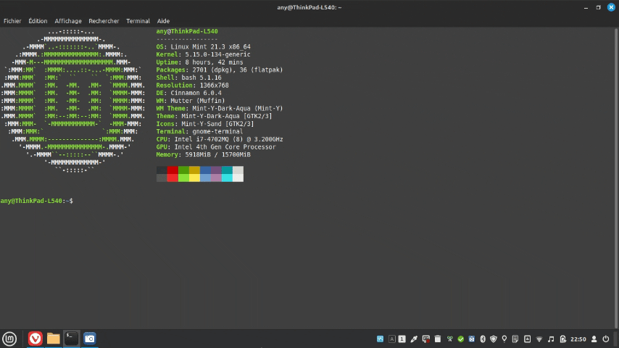The height and width of the screenshot is (348, 619).
Task: Click the 'Memory: 5918MiB / 15700MiB' line
Action: [x=203, y=155]
